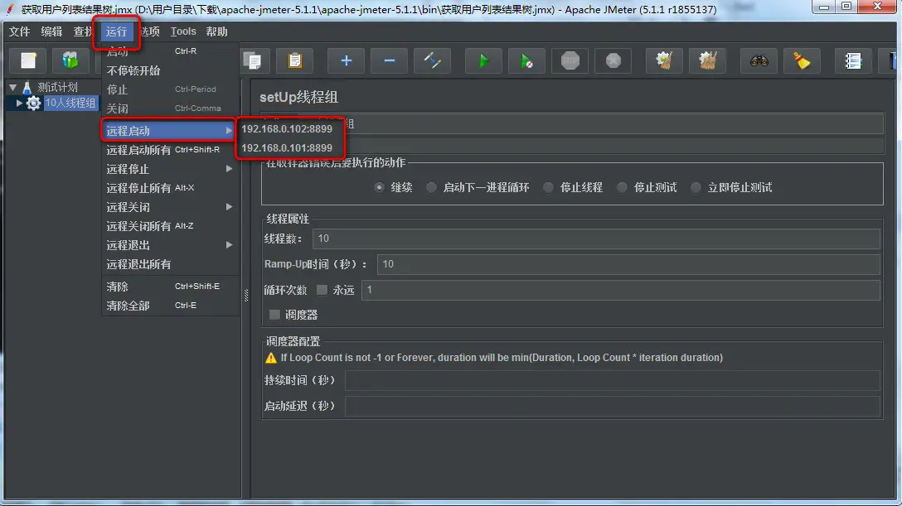Open the 编辑 menu
This screenshot has width=902, height=506.
point(51,31)
